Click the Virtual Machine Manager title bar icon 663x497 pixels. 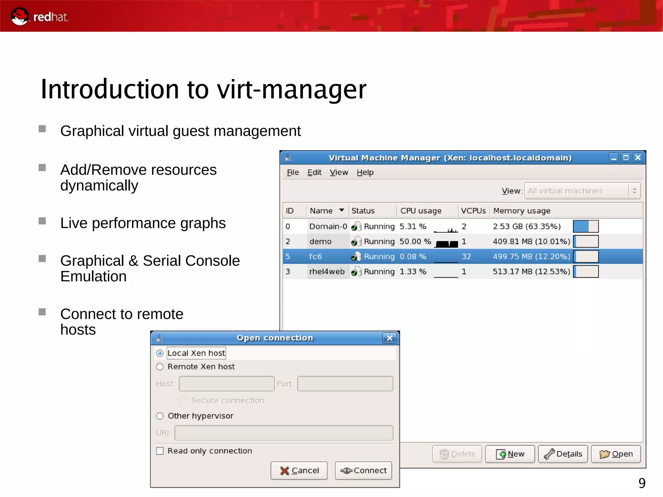288,158
